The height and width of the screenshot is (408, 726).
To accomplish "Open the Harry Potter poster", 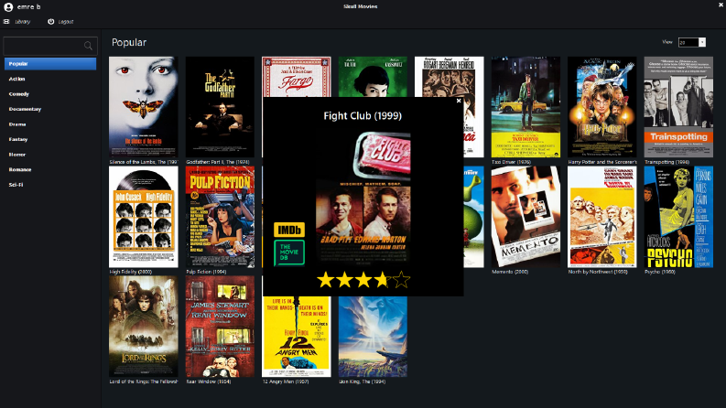I will [x=601, y=107].
